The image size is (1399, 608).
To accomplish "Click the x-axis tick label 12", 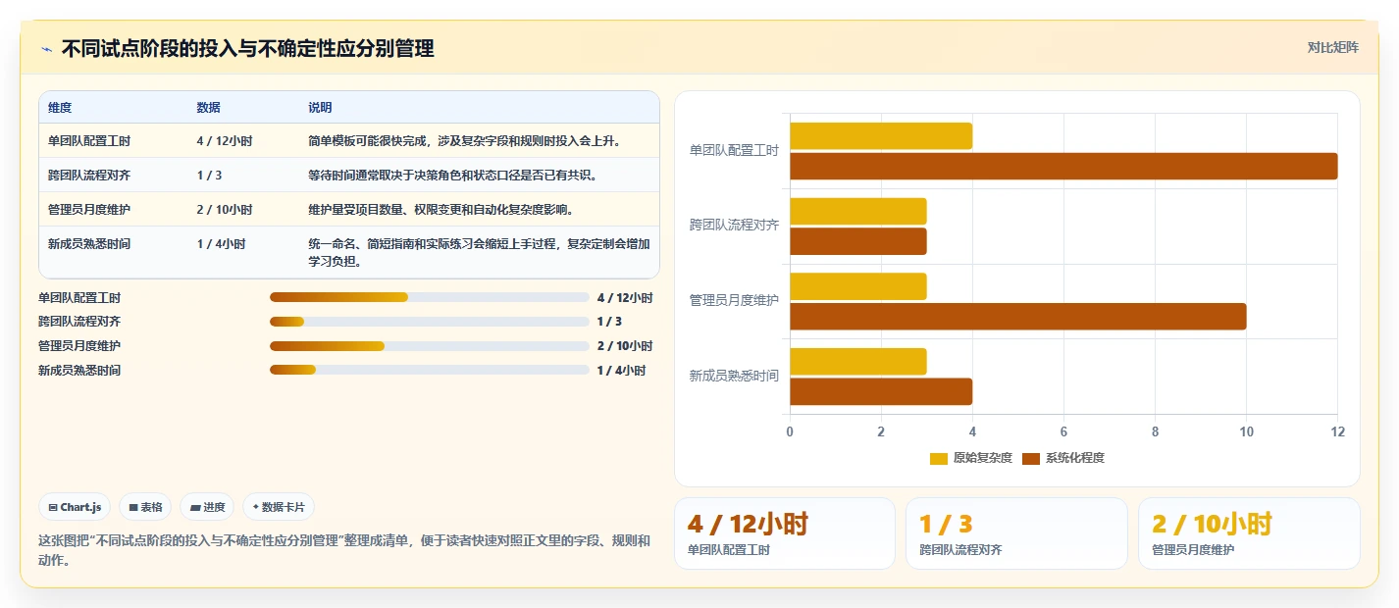I will tap(1337, 431).
